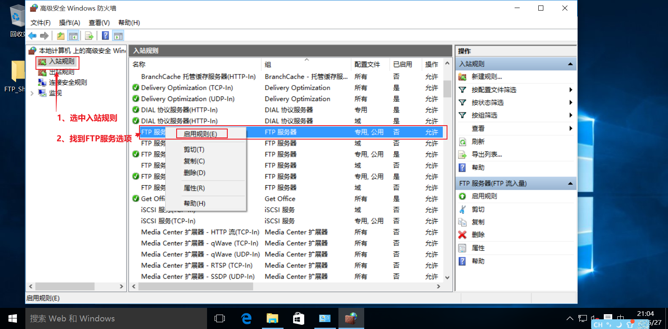This screenshot has height=329, width=668.
Task: Click the back arrow toolbar icon
Action: tap(33, 36)
